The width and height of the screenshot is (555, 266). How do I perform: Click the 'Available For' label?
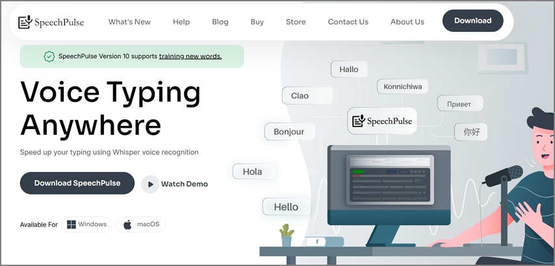(38, 224)
